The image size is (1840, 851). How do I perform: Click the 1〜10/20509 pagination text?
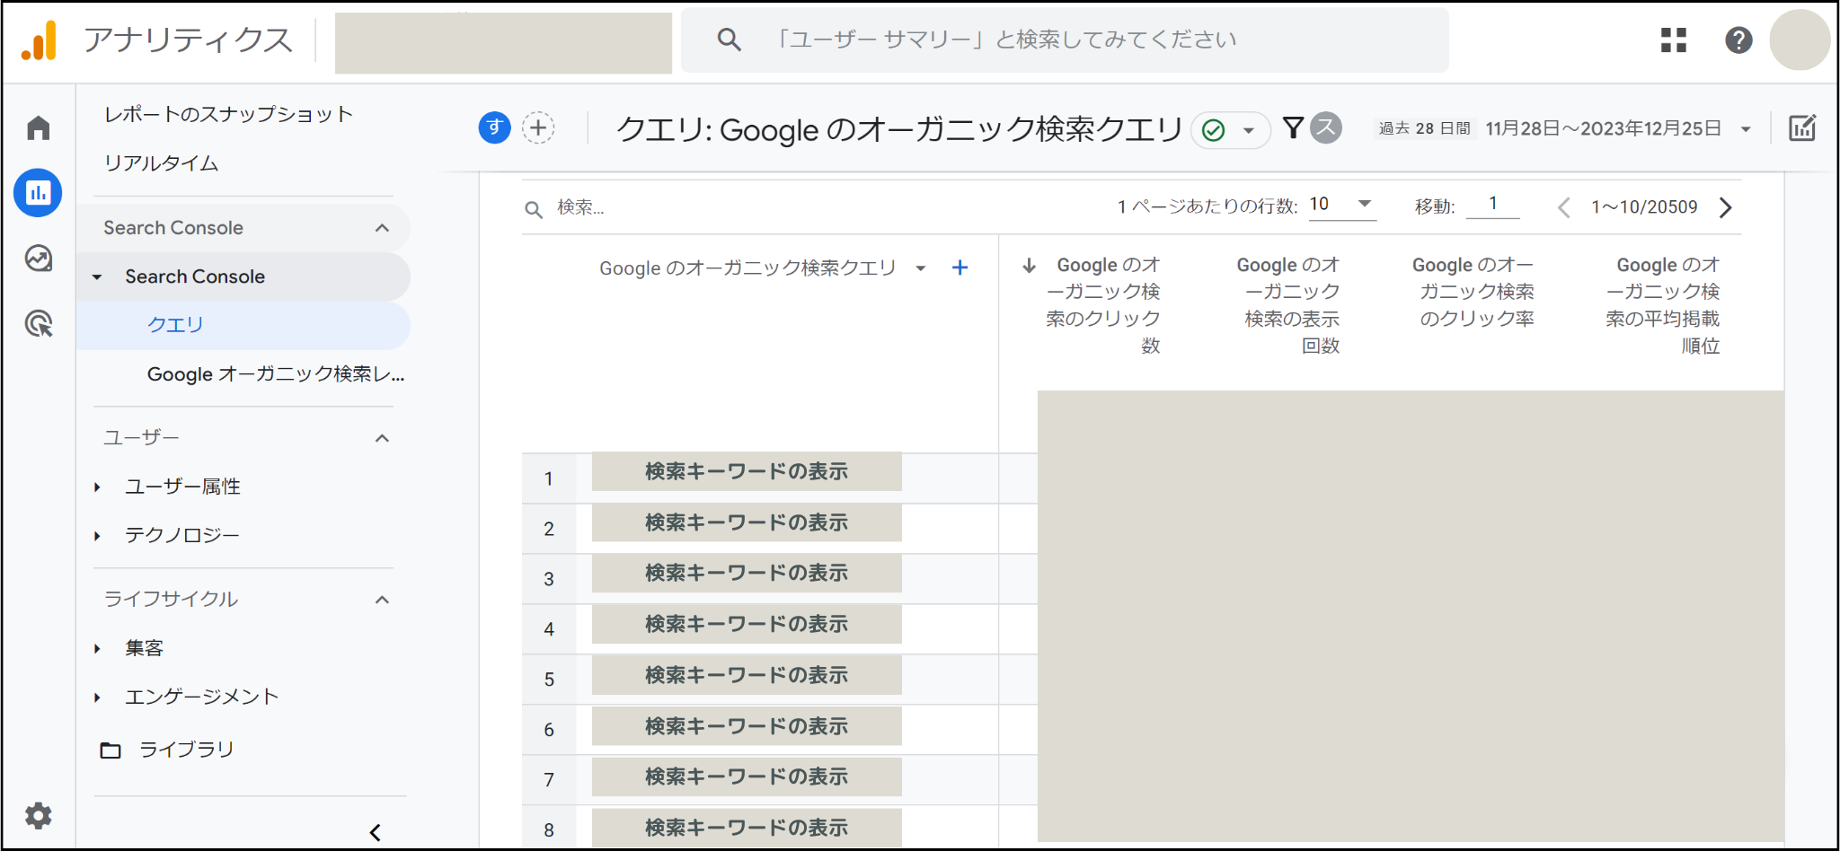click(x=1644, y=207)
